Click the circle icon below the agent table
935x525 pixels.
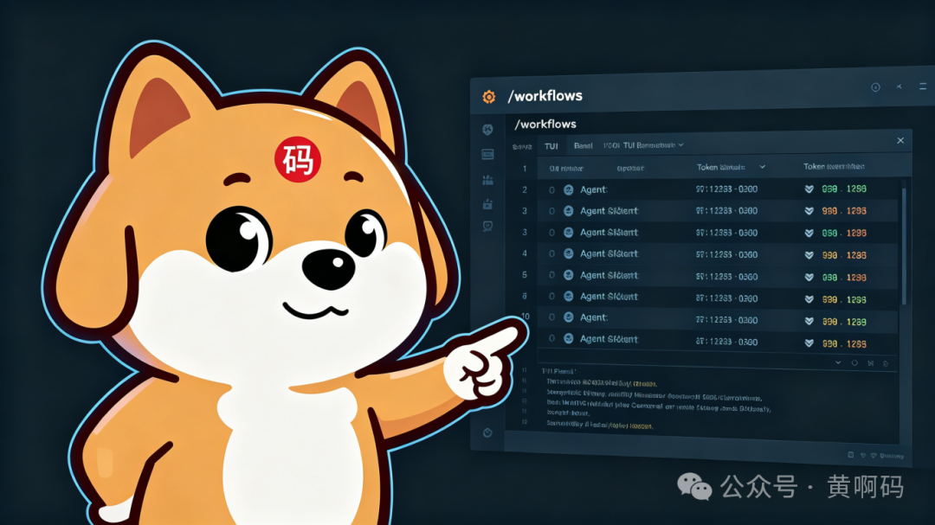854,363
